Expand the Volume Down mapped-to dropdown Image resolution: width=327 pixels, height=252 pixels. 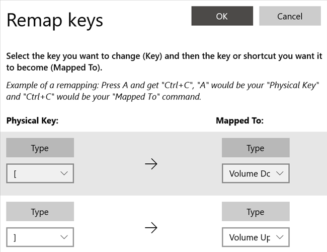[x=255, y=173]
